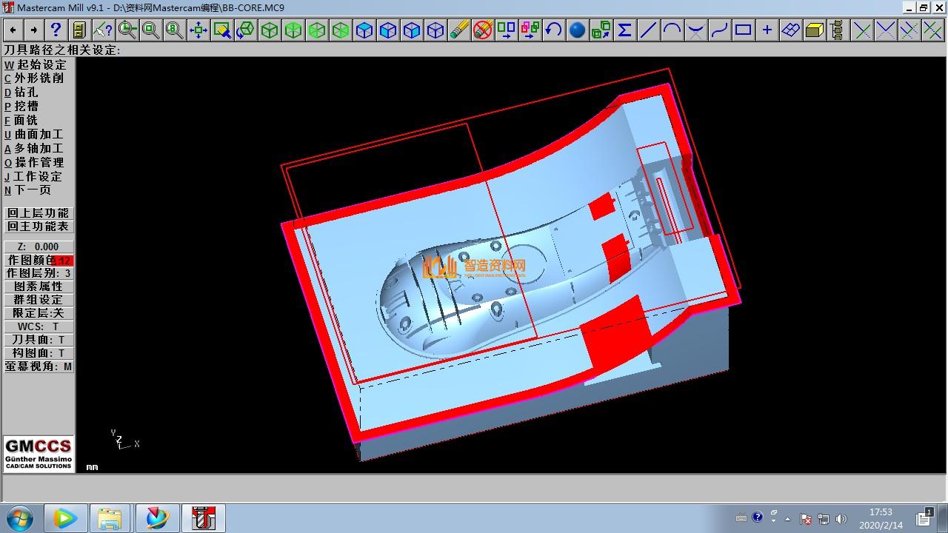Screen dimensions: 948x533
Task: Open the 作图层别 (drawing level) setting
Action: 39,273
